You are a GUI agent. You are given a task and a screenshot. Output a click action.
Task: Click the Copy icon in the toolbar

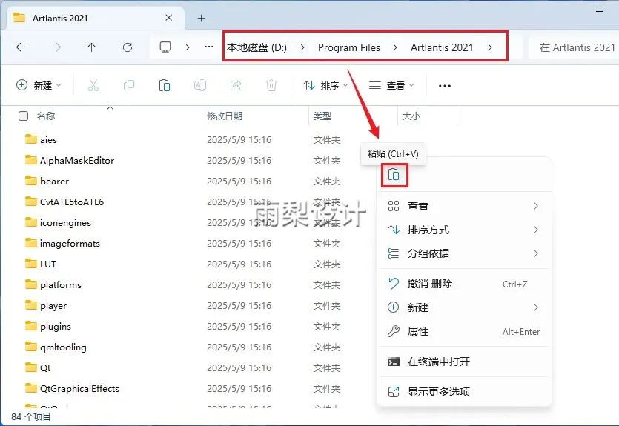point(129,85)
